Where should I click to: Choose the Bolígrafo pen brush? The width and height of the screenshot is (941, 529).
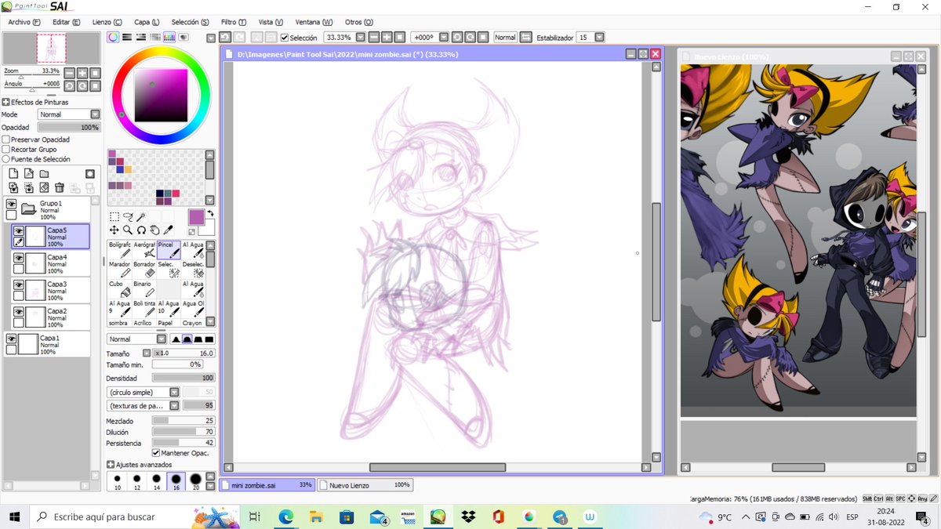pos(120,249)
